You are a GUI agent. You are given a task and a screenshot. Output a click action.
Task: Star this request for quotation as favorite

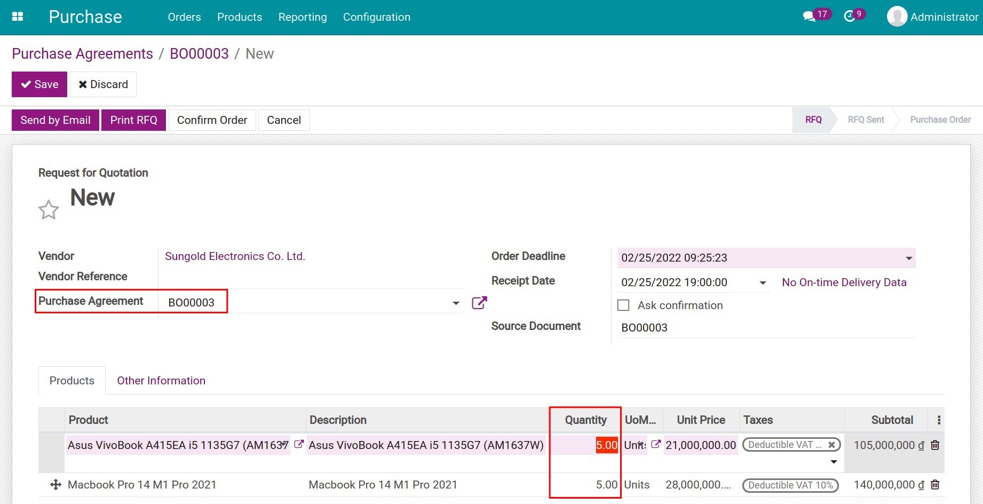49,209
